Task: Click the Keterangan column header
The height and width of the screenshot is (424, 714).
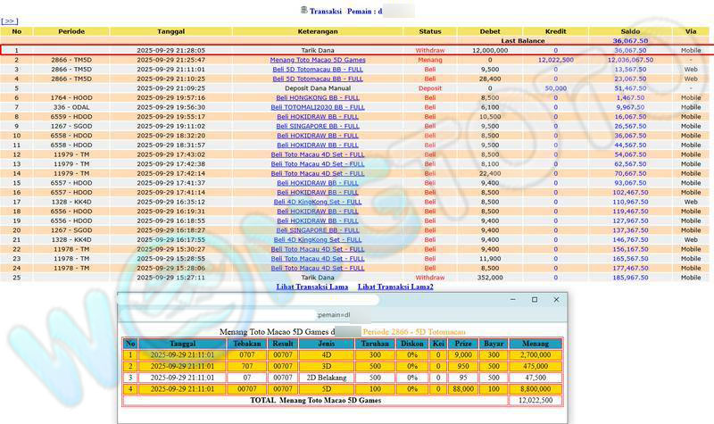Action: [x=318, y=31]
